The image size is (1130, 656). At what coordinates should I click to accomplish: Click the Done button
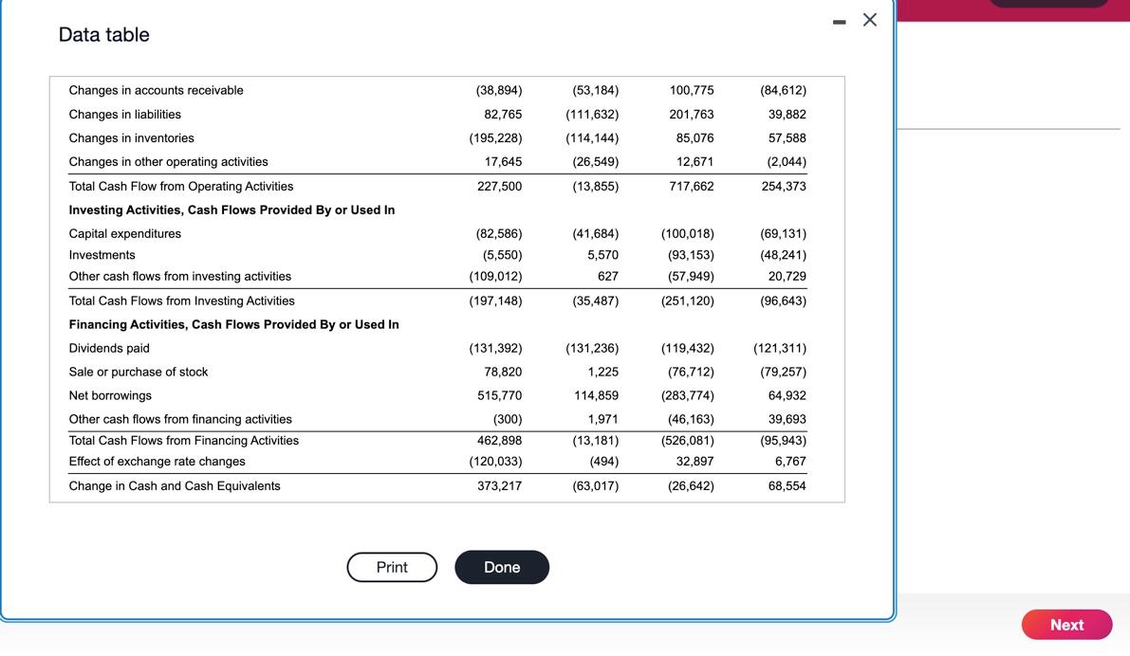[x=502, y=567]
